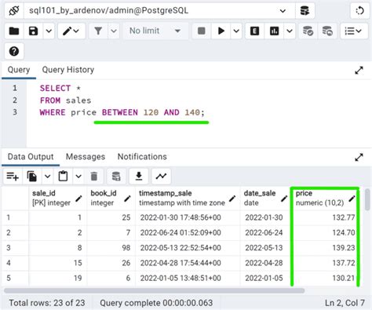Expand the Explain options arrow

290,31
